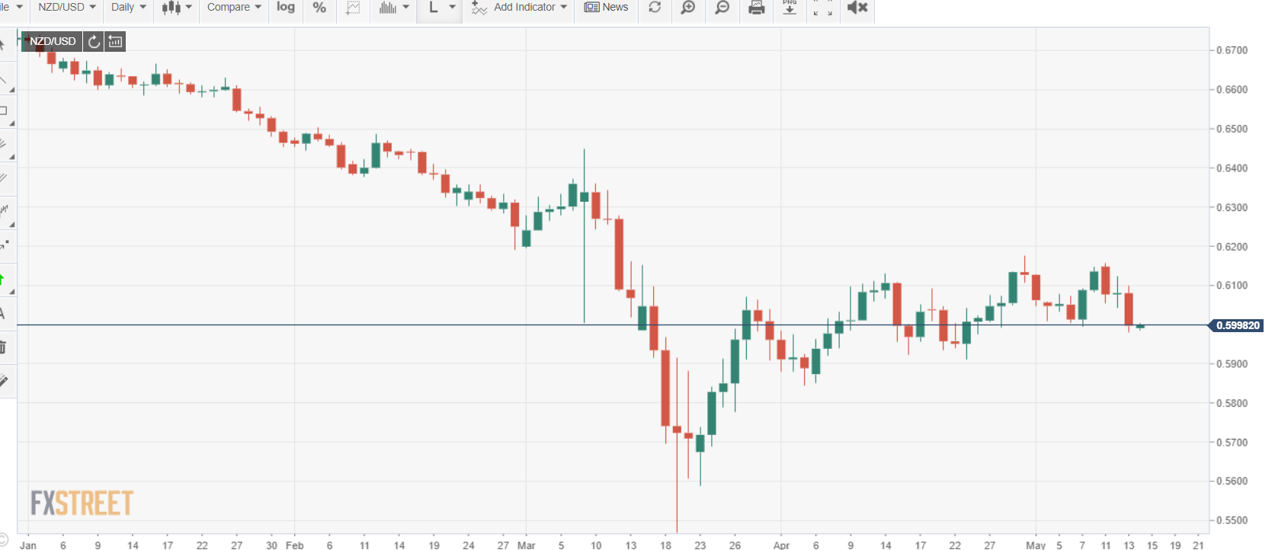
Task: Click the 0.5500 price axis label
Action: pos(1232,520)
